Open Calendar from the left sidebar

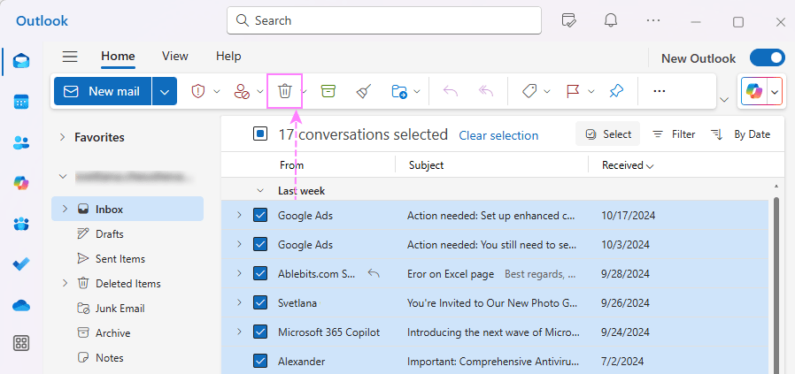pyautogui.click(x=21, y=102)
